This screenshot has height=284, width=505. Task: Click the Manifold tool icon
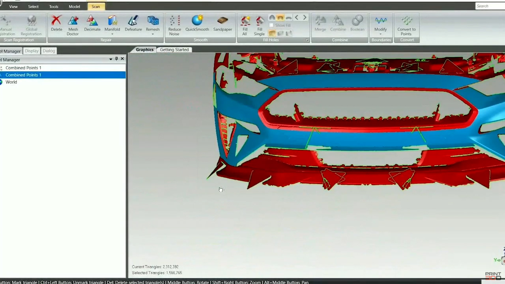pyautogui.click(x=112, y=21)
